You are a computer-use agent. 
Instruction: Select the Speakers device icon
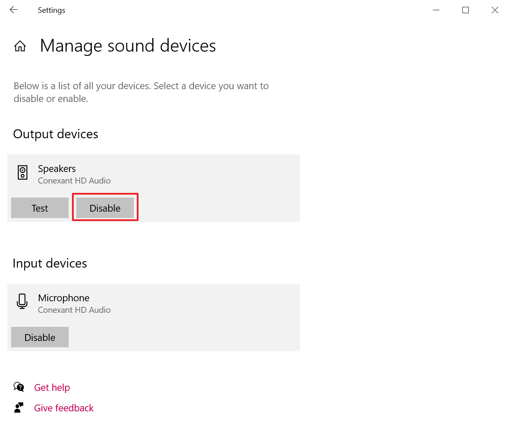22,172
